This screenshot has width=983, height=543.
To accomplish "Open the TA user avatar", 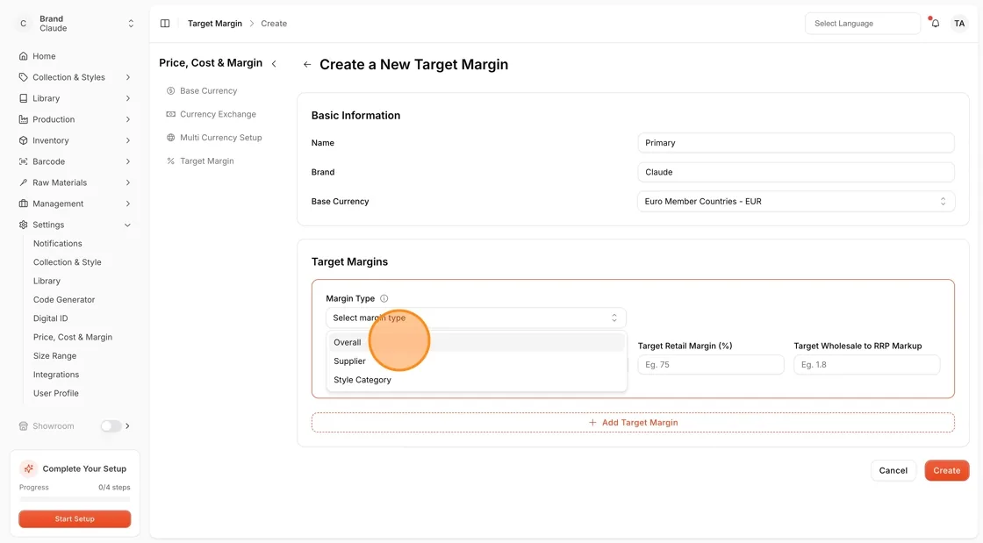I will coord(959,23).
